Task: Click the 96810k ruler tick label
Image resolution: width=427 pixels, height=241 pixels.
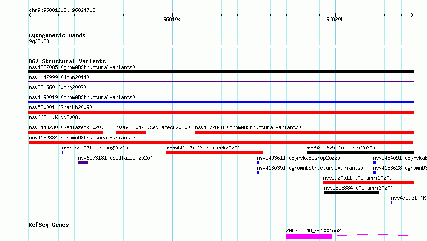Action: [x=172, y=19]
